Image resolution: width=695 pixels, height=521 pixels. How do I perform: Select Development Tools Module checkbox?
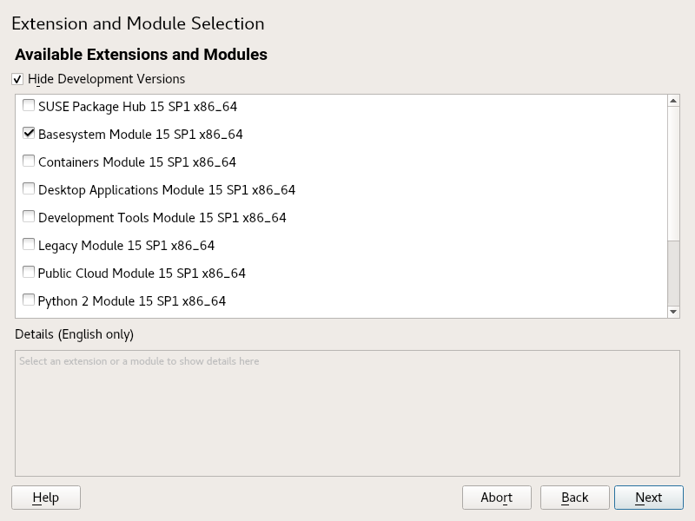[x=29, y=218]
